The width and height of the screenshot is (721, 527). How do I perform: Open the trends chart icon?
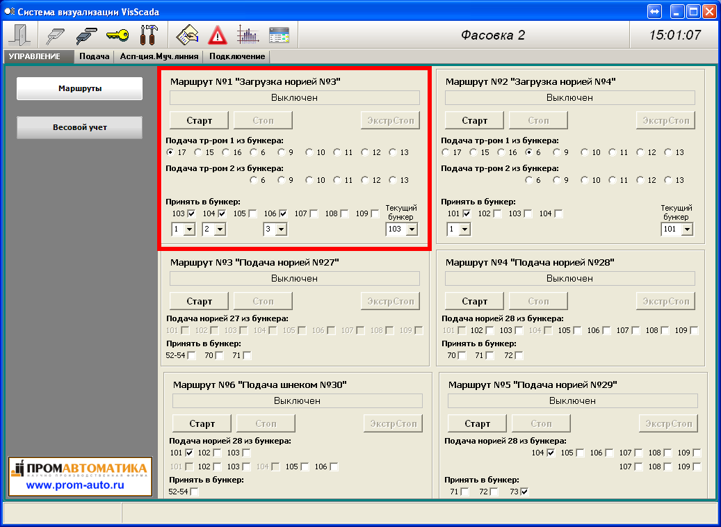click(248, 35)
